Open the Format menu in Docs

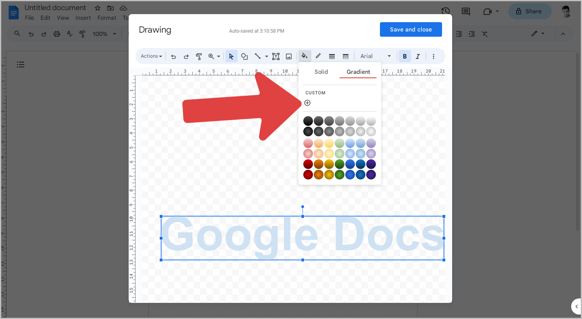click(x=107, y=18)
